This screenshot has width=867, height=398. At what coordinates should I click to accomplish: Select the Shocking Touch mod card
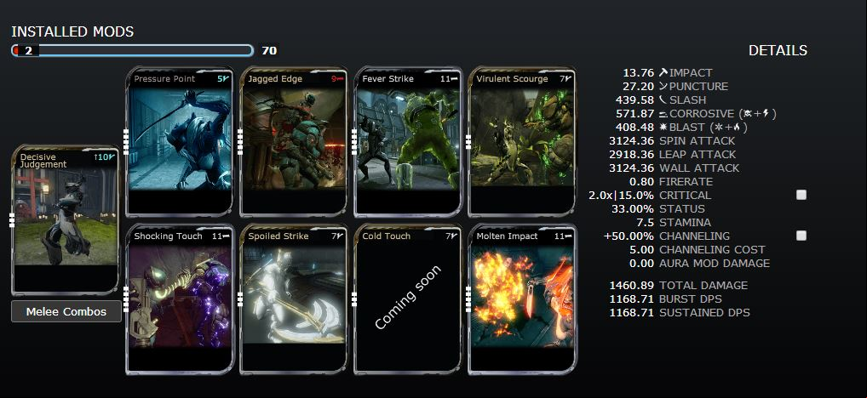coord(180,299)
